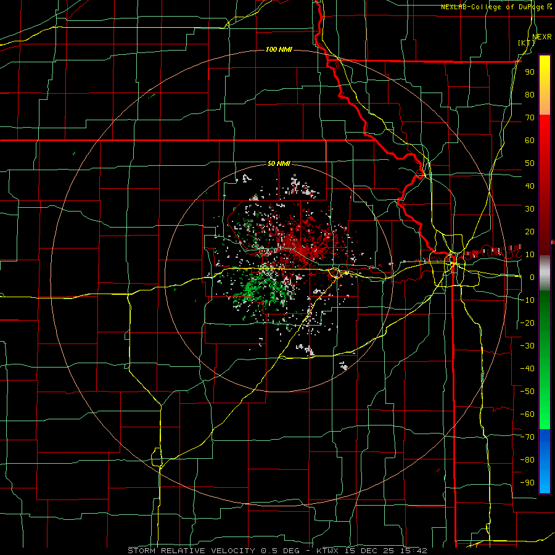
Task: Click the "-30" scale value
Action: (527, 346)
